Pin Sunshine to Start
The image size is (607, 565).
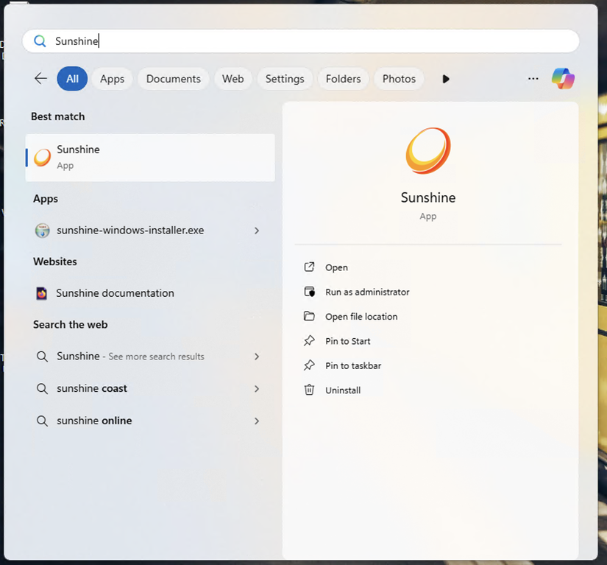pyautogui.click(x=348, y=341)
